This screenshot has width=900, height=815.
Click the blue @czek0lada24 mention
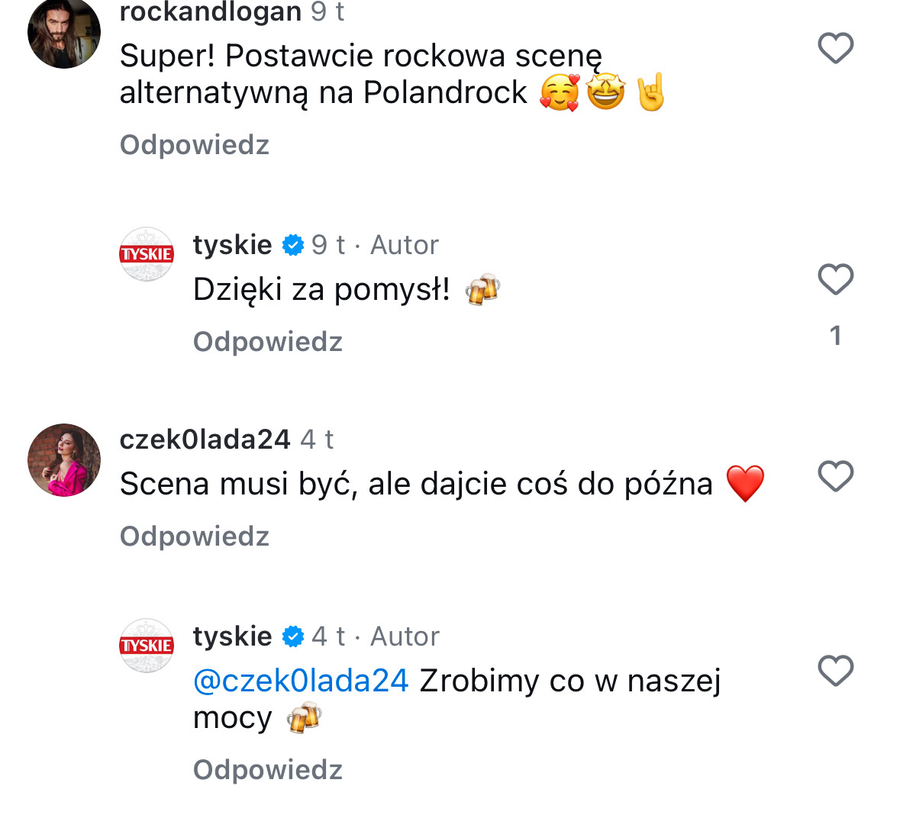click(x=301, y=681)
